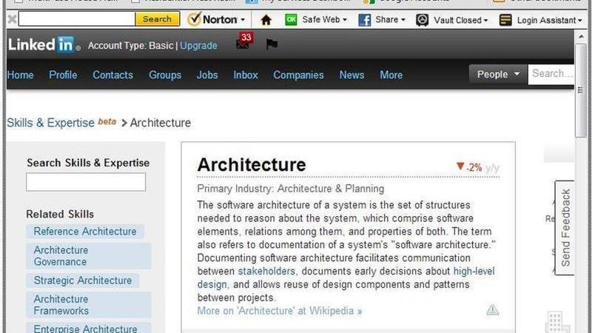
Task: Open the inbox mail icon with 33 badge
Action: pyautogui.click(x=243, y=44)
